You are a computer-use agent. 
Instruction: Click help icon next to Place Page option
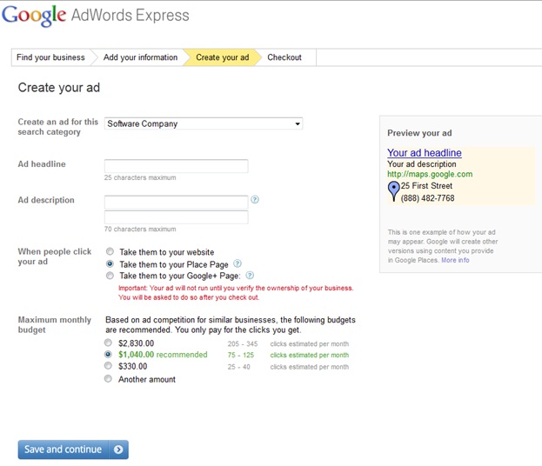coord(238,263)
